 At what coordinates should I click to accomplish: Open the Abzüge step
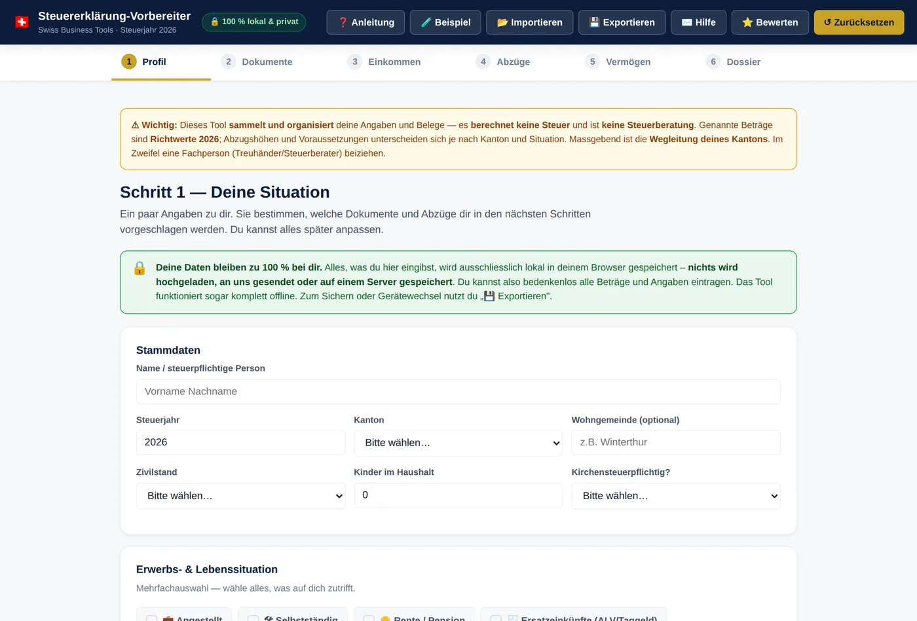(x=503, y=62)
